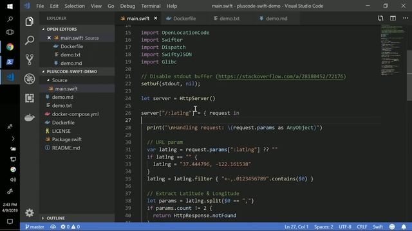This screenshot has height=231, width=412.
Task: Click the feedback smiley in status bar
Action: (x=392, y=227)
